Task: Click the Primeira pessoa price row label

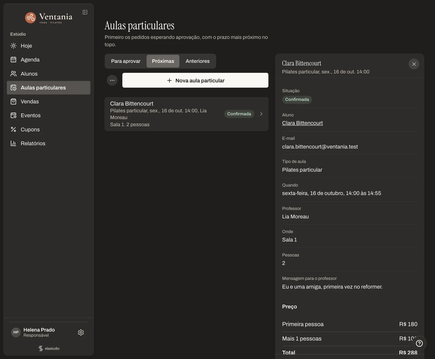Action: pyautogui.click(x=303, y=324)
